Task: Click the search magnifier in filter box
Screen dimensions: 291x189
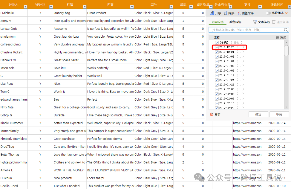Action: [286, 30]
